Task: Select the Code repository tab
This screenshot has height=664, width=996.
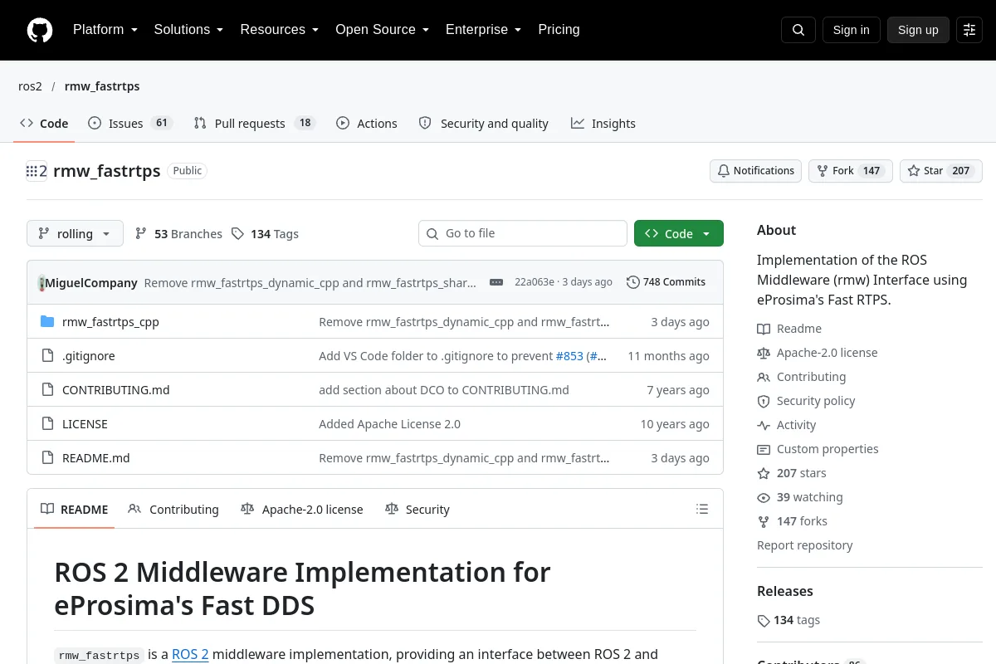Action: coord(44,124)
